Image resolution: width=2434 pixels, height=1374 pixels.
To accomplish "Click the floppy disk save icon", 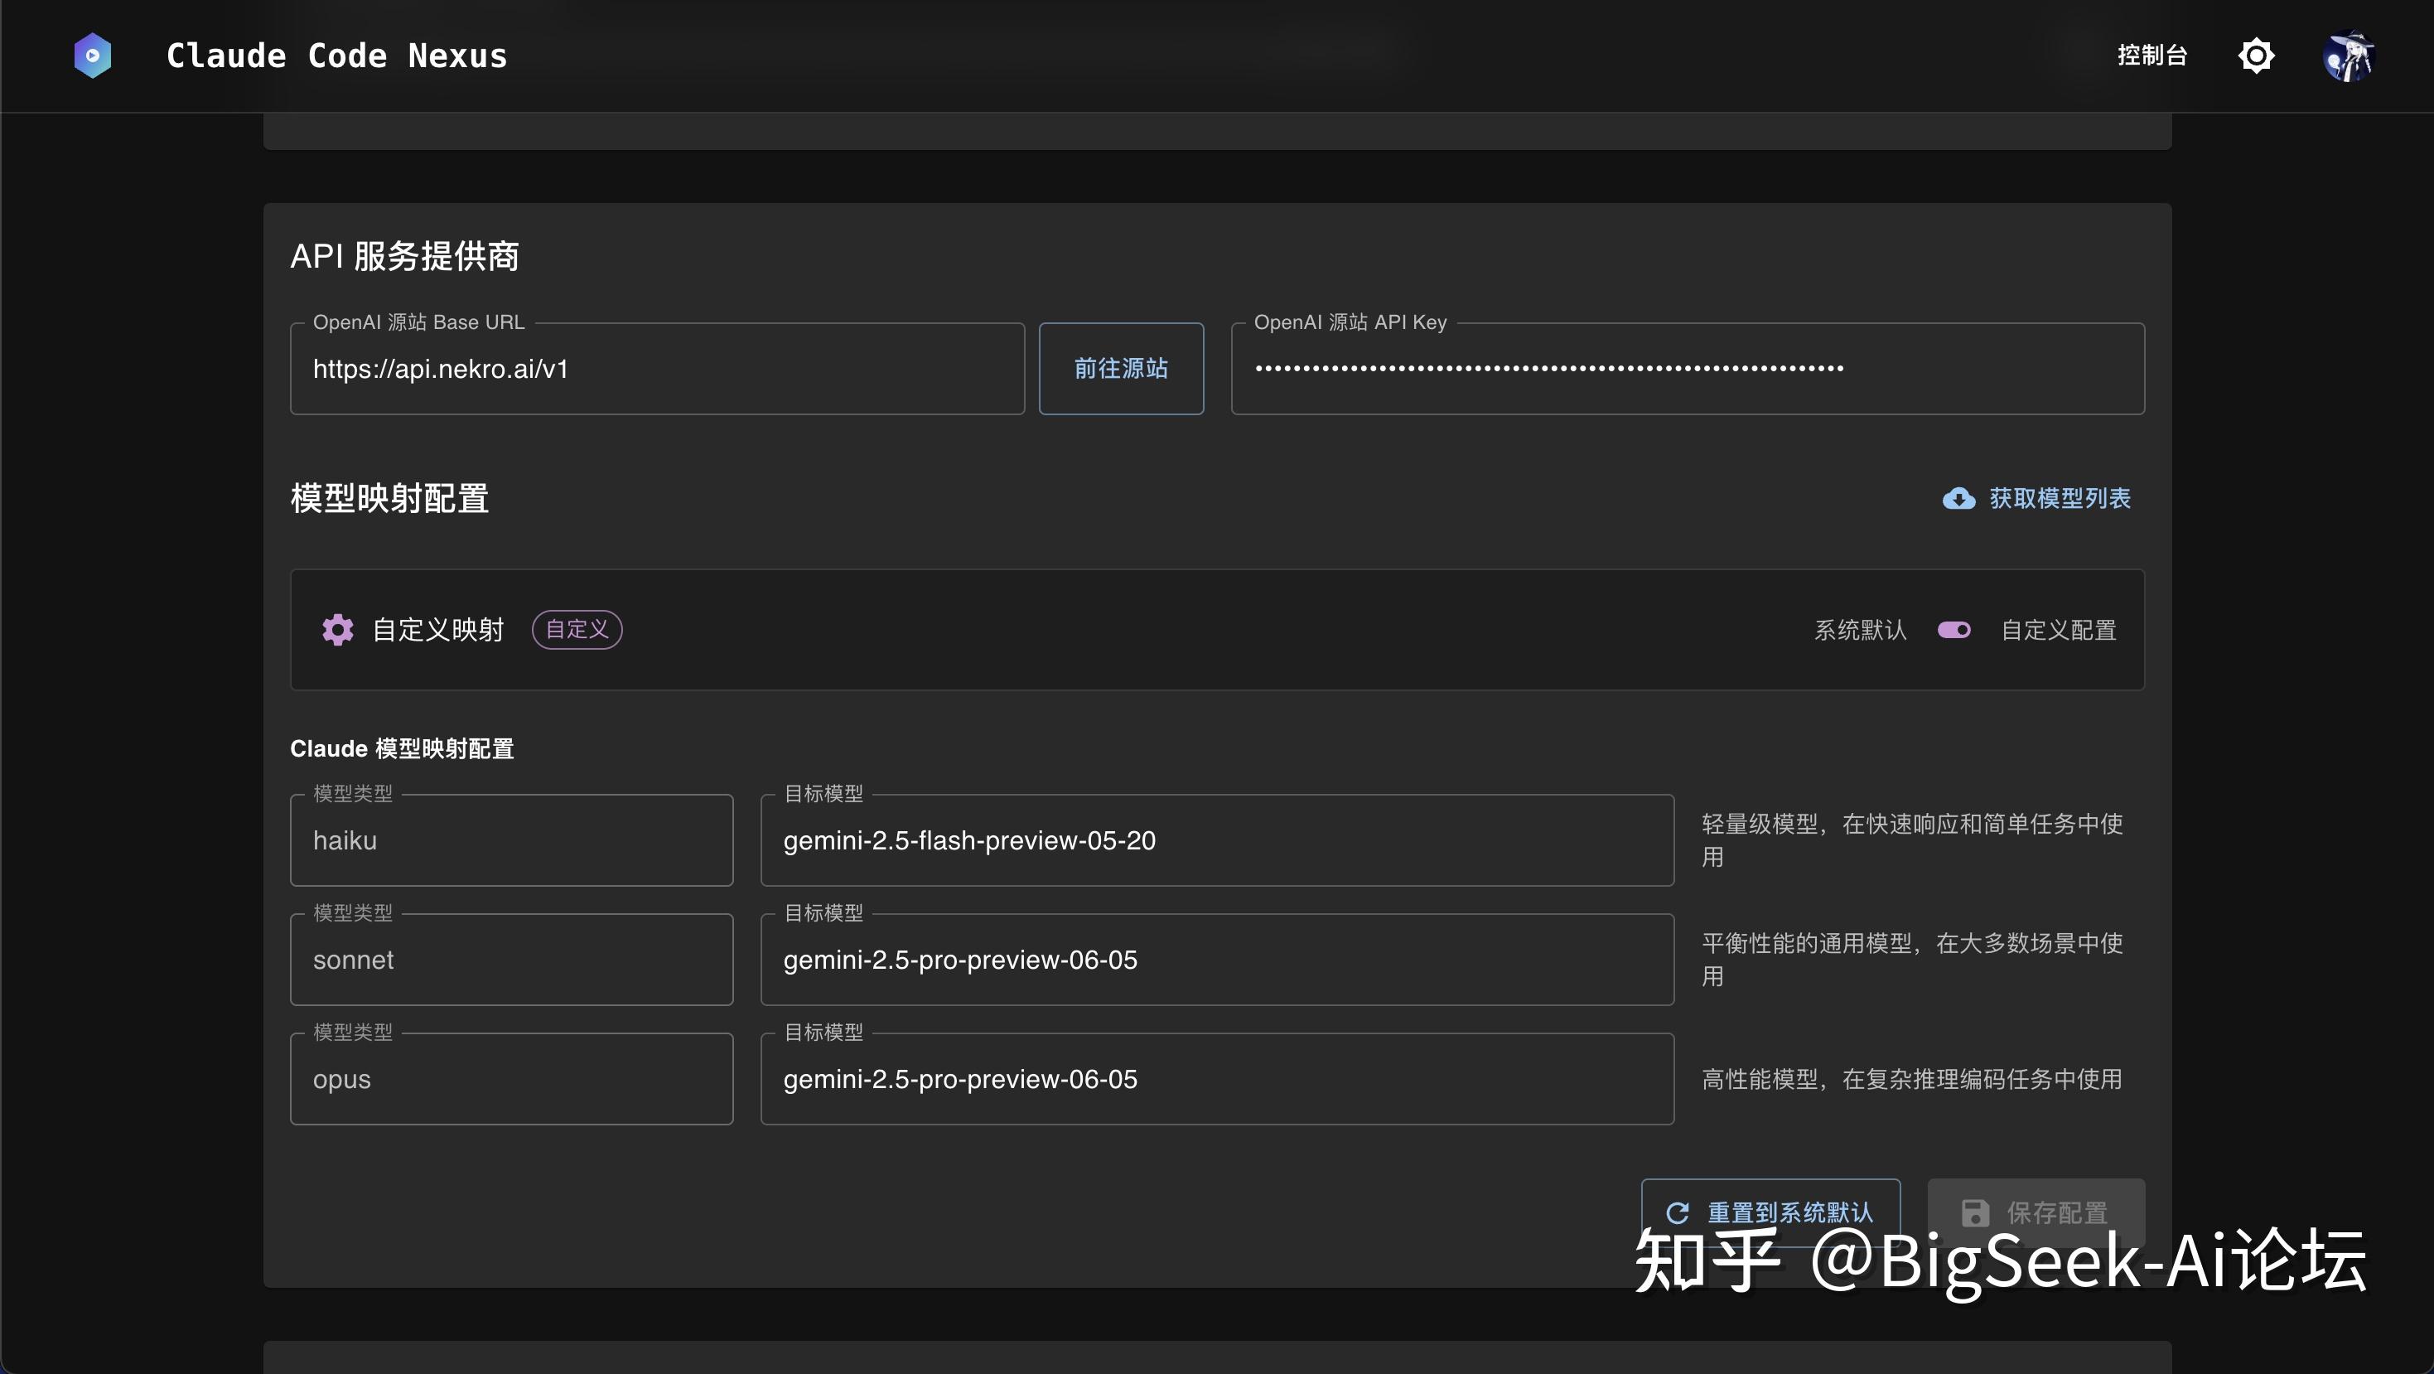I will [1975, 1212].
